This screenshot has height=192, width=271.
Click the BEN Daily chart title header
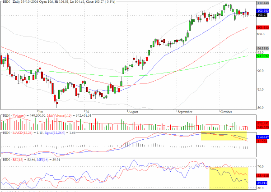[x=59, y=1]
